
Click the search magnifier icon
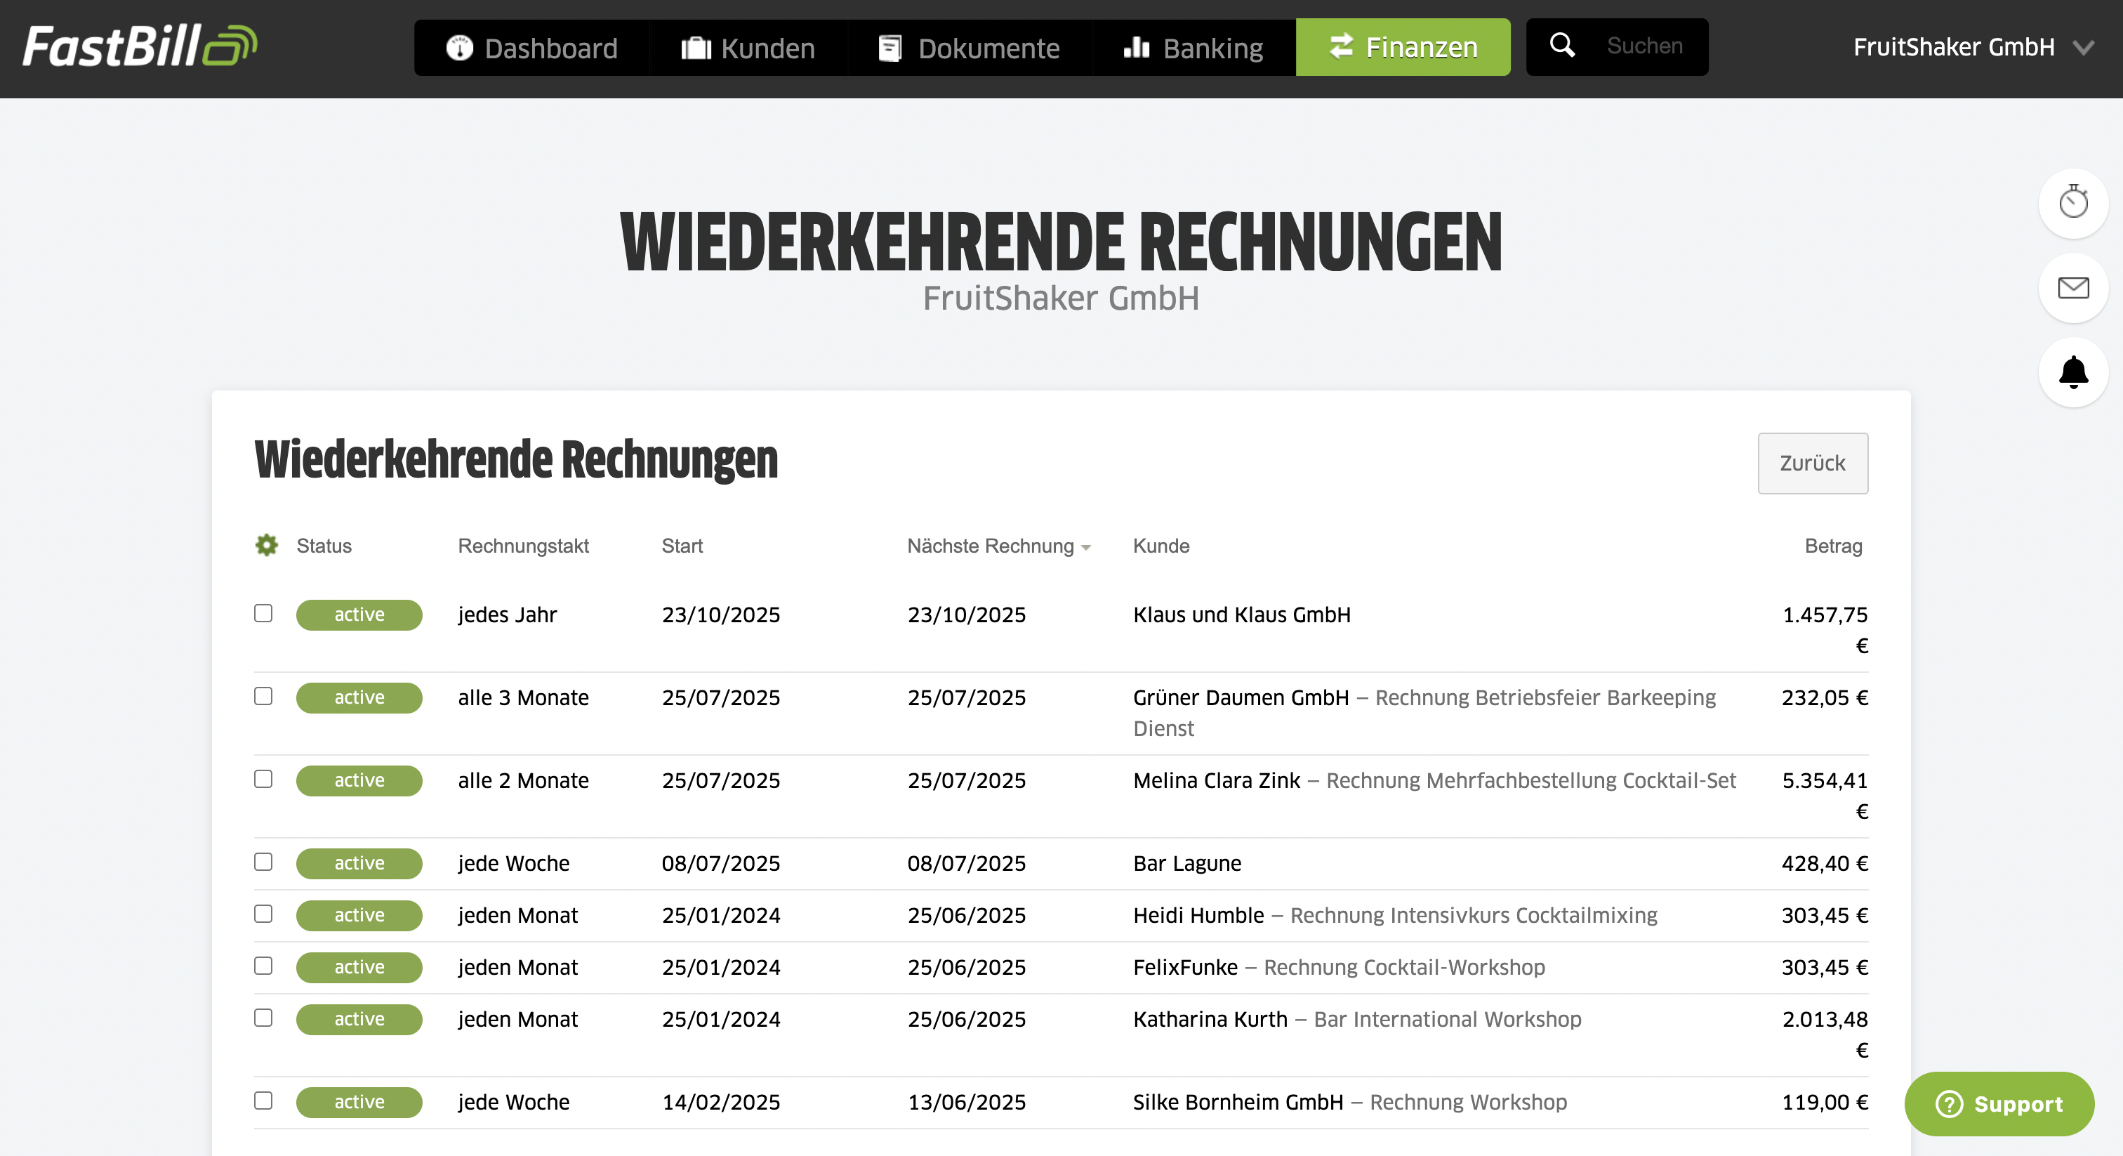coord(1562,44)
